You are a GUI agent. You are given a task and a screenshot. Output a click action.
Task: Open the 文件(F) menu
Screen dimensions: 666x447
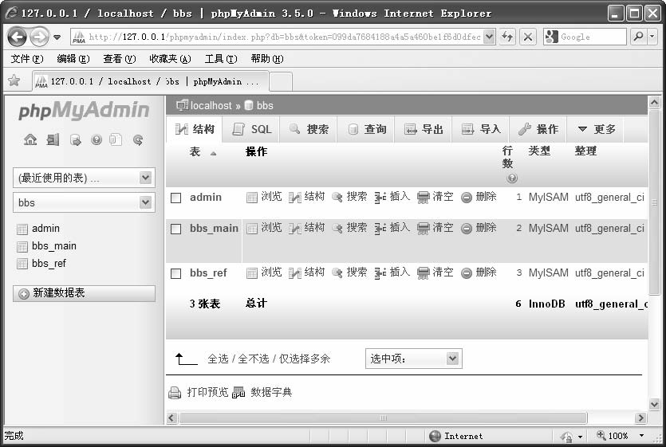click(27, 59)
